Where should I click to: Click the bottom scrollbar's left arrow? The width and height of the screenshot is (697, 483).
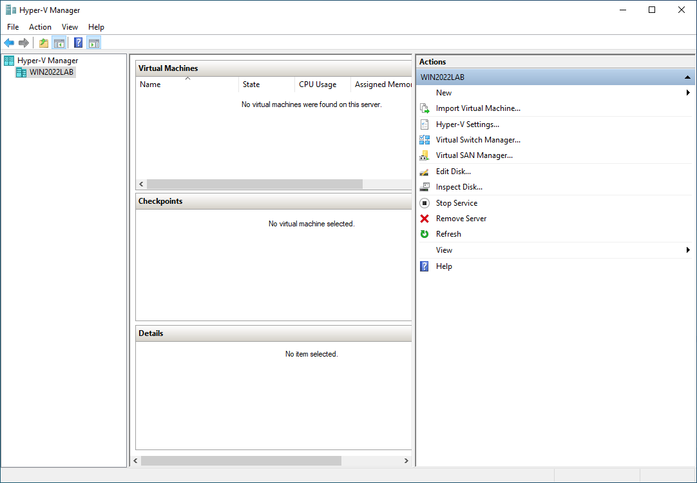[135, 460]
